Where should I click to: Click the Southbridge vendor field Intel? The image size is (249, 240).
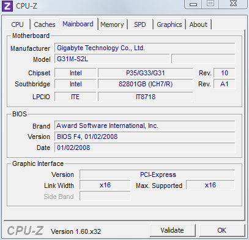point(75,84)
